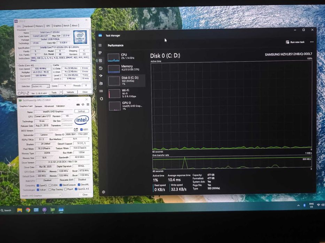Click Run new task in Task Manager

pos(295,42)
